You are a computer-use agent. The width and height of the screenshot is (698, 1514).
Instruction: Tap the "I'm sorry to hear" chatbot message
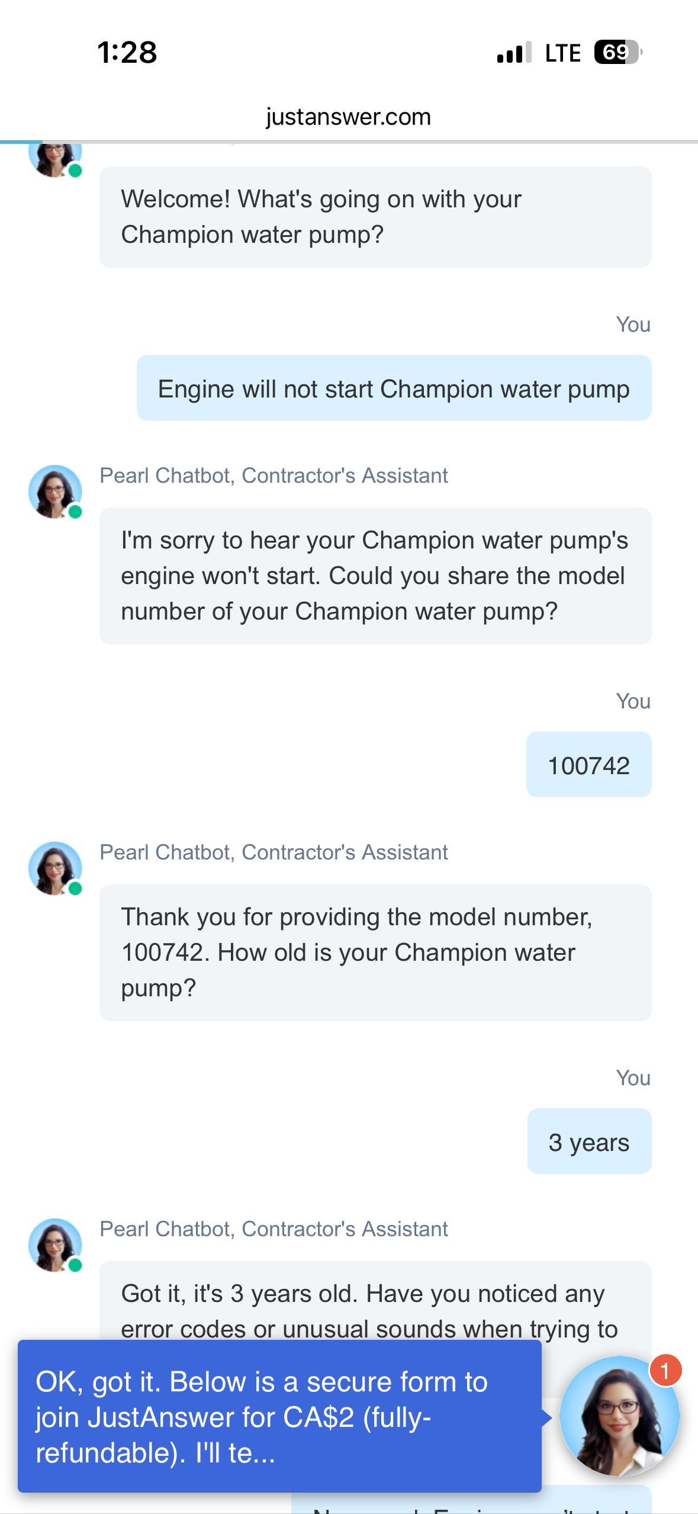(375, 576)
